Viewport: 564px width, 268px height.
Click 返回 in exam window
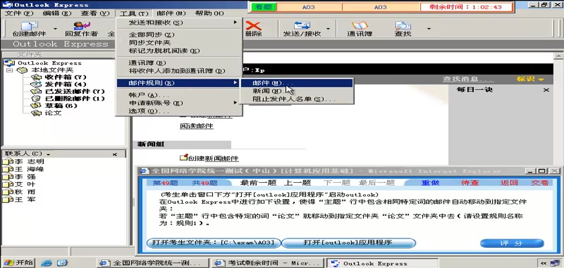point(509,183)
